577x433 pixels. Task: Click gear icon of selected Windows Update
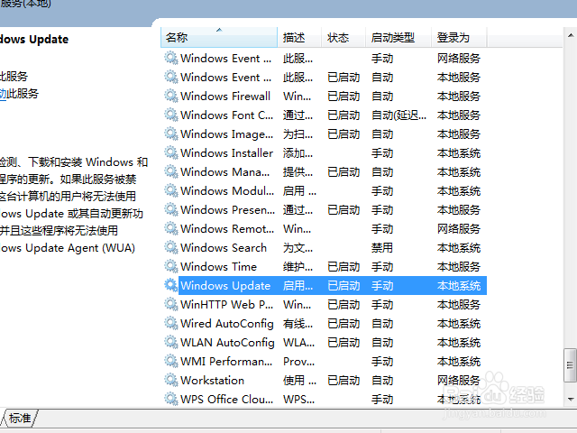(171, 286)
